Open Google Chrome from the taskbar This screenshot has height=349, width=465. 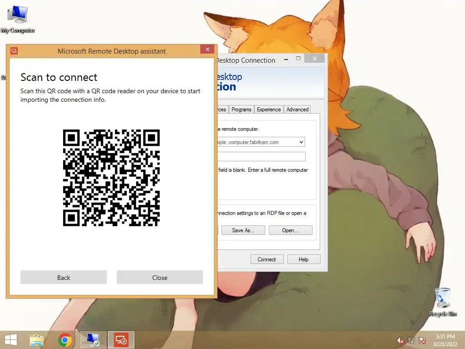[x=65, y=340]
